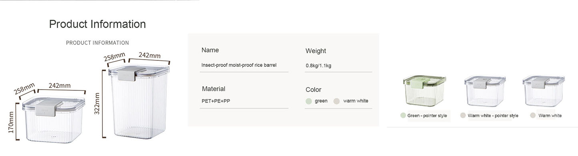Select the Warm white - pointer style container thumbnail
The image size is (578, 156).
tap(485, 91)
